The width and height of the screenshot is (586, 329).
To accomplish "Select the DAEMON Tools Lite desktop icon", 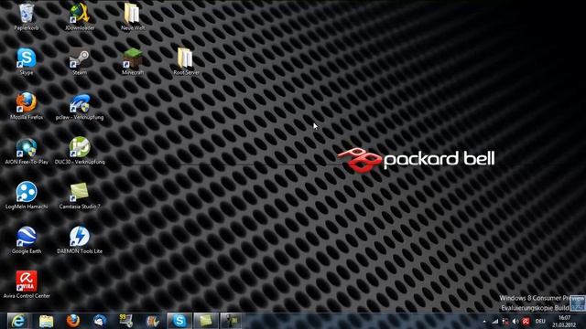I will coord(80,240).
